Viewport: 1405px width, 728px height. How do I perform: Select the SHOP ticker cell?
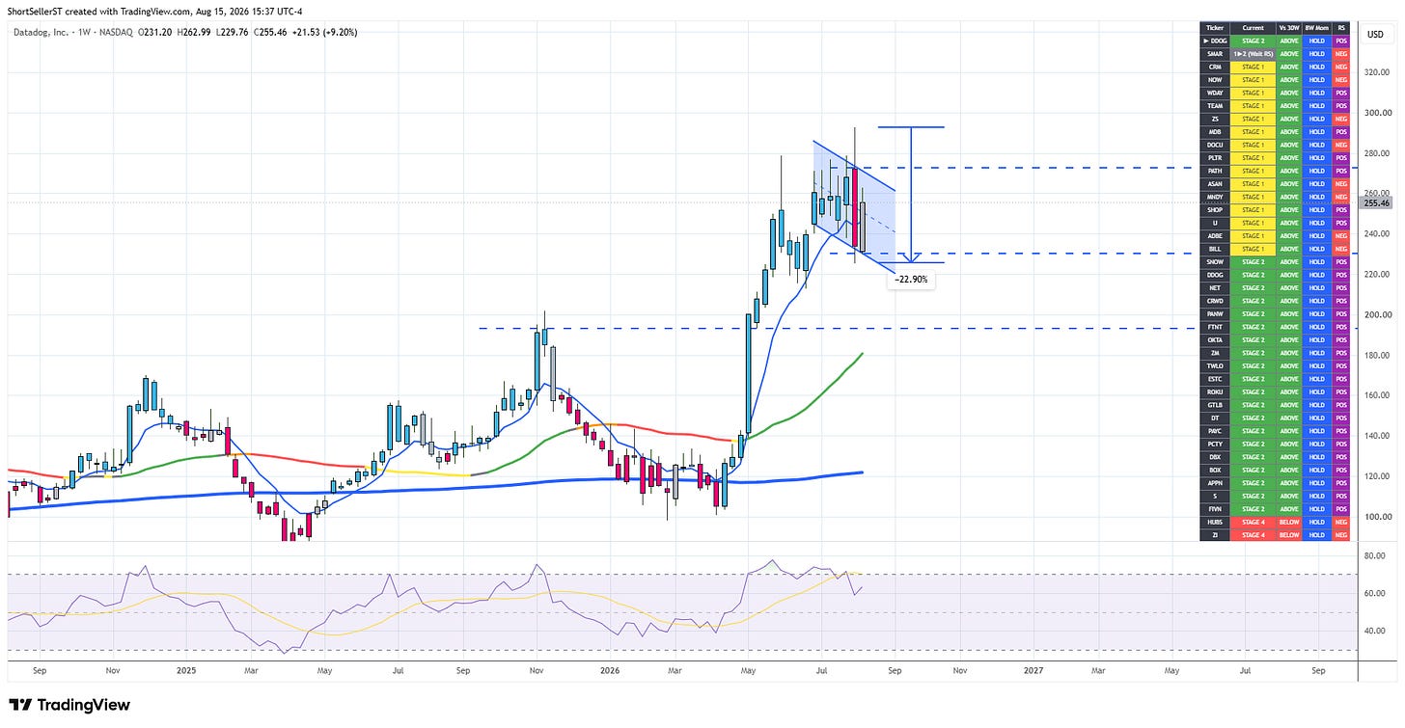[x=1215, y=210]
